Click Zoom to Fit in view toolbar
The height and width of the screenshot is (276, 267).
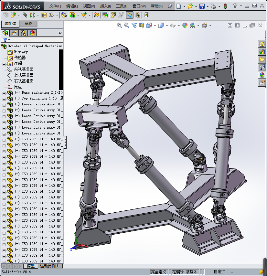(119, 25)
